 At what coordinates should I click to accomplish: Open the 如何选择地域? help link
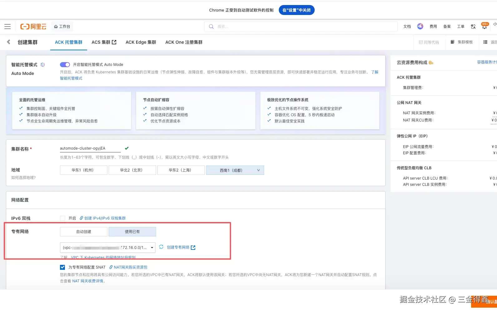pos(23,178)
